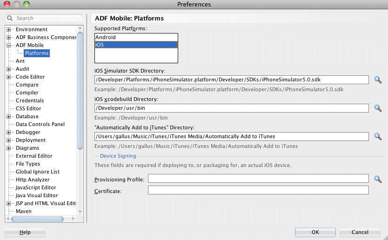
Task: Click the Cancel button
Action: [x=360, y=232]
